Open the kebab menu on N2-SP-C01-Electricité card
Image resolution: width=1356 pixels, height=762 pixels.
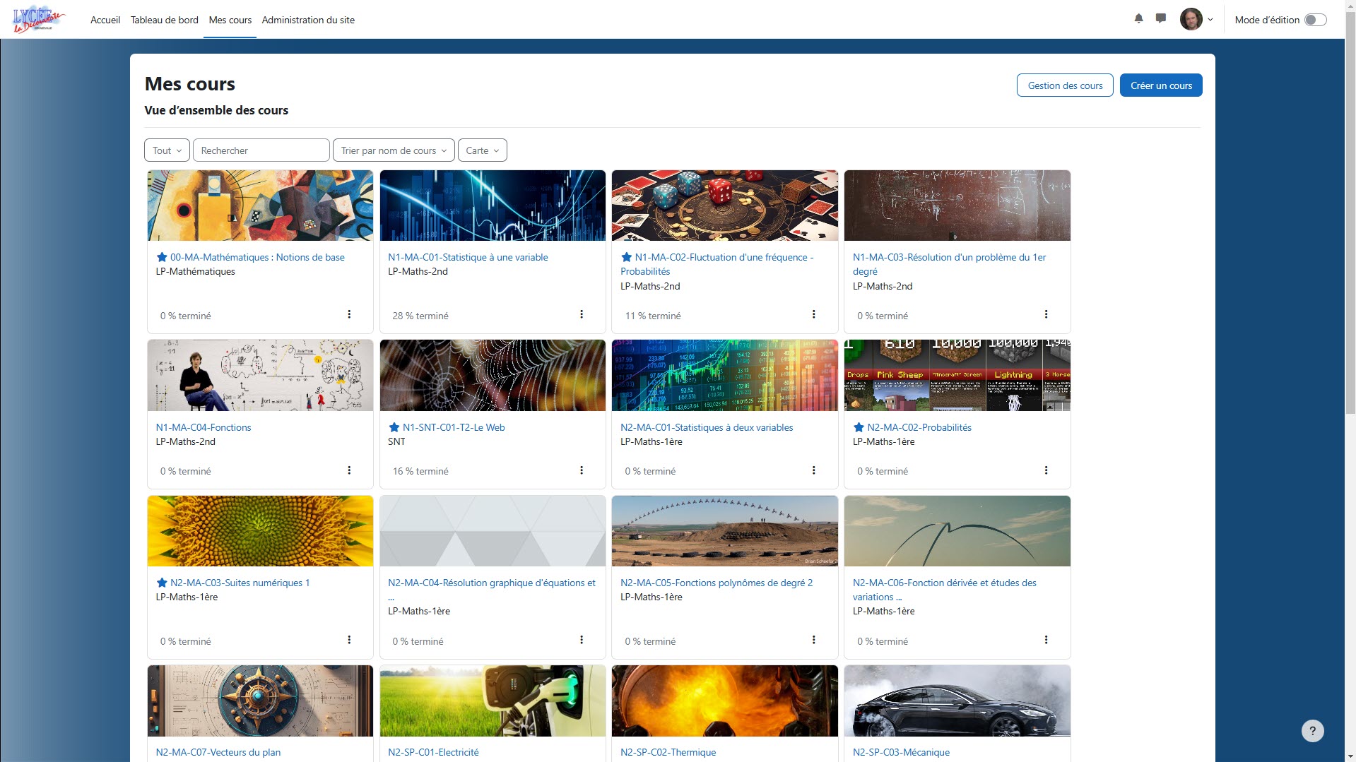click(x=582, y=760)
